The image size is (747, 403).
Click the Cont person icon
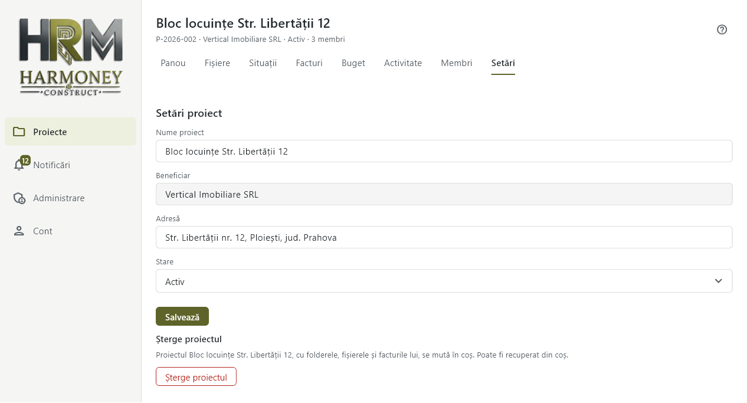click(19, 231)
